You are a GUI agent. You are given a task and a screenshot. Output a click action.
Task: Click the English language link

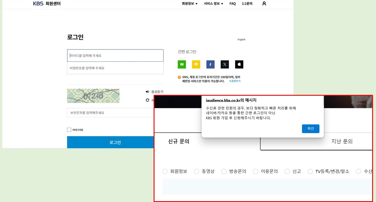(x=241, y=40)
